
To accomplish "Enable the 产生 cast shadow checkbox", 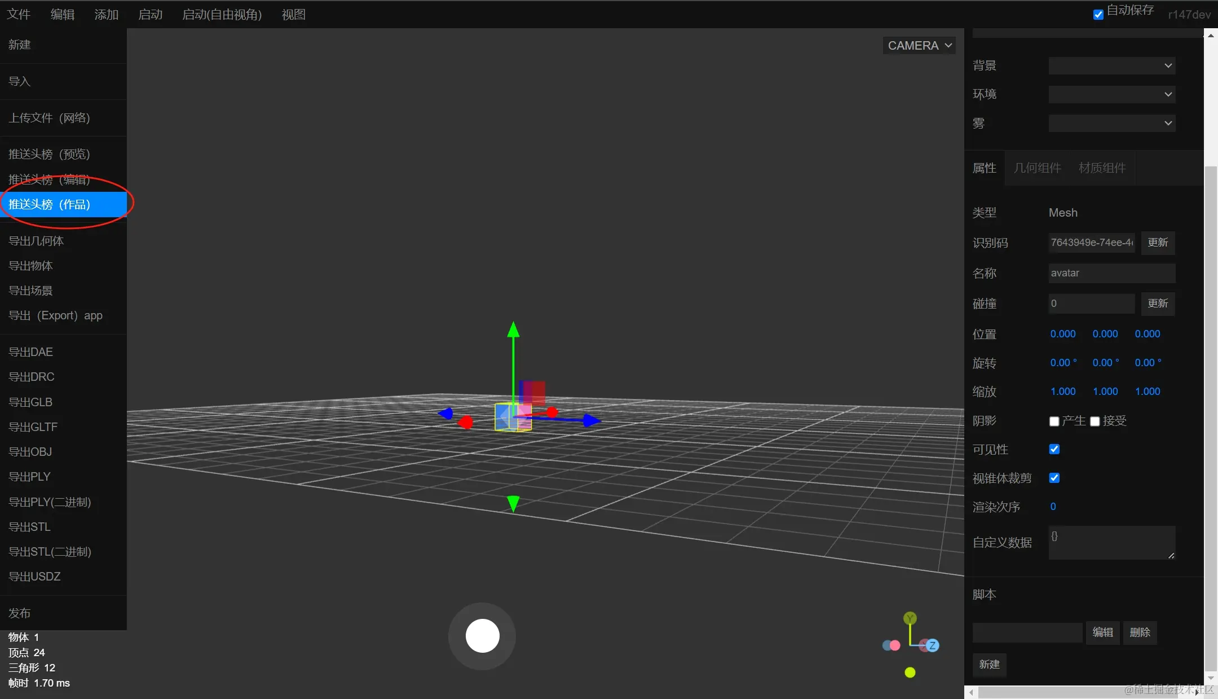I will pyautogui.click(x=1054, y=421).
